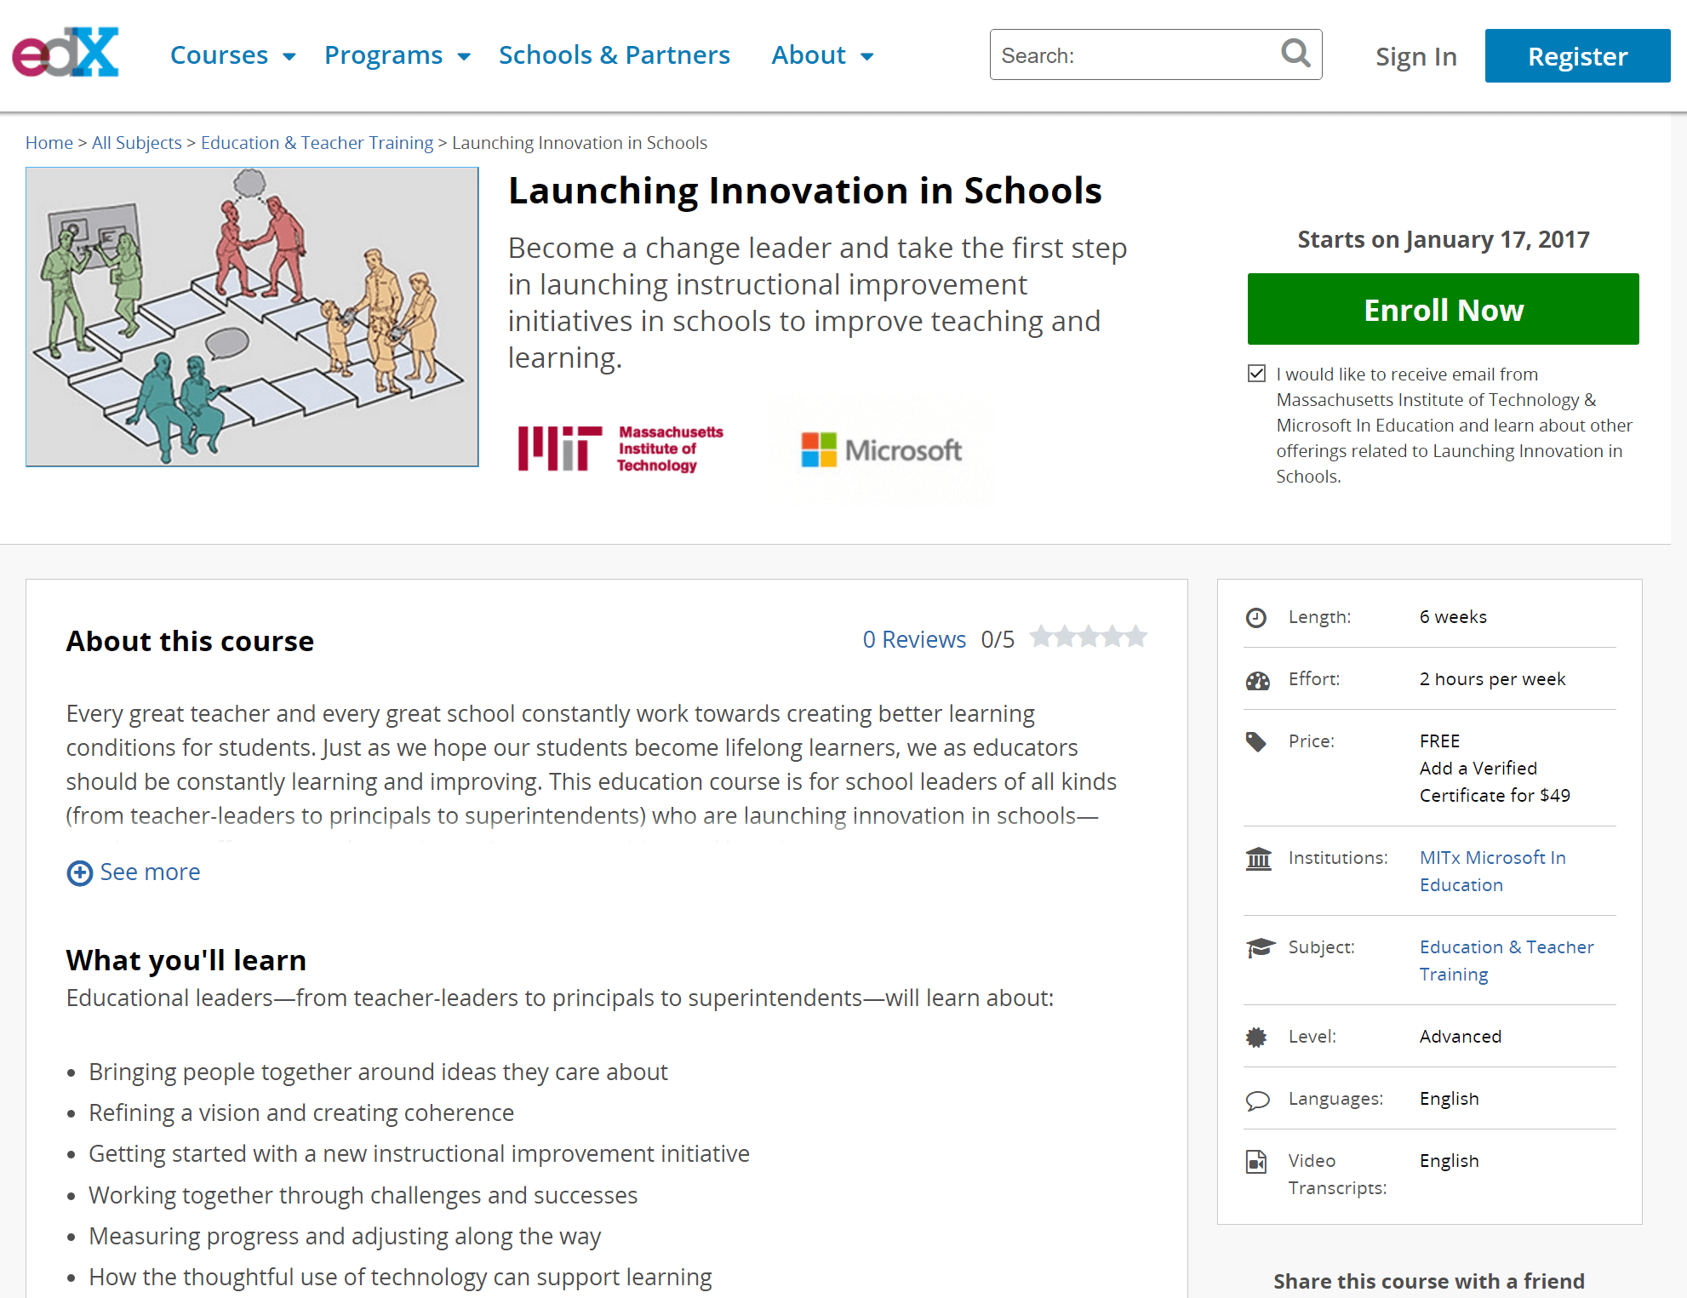Click 'Refining a vision and creating coherence' bullet
The width and height of the screenshot is (1687, 1298).
tap(301, 1113)
